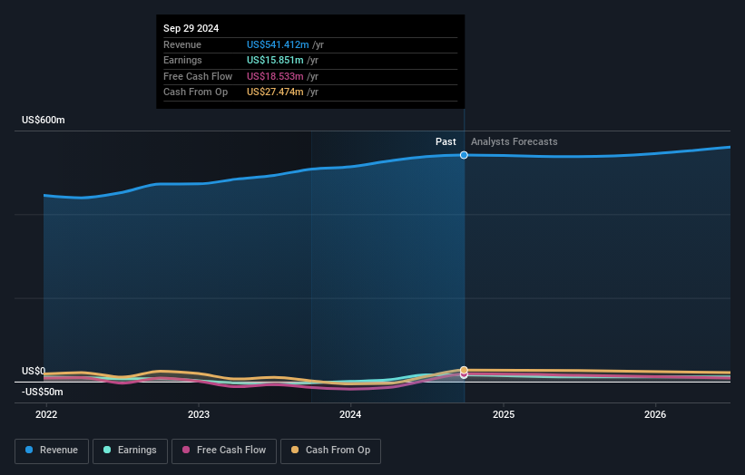The width and height of the screenshot is (745, 475).
Task: Click the Analysts Forecasts label
Action: click(515, 142)
